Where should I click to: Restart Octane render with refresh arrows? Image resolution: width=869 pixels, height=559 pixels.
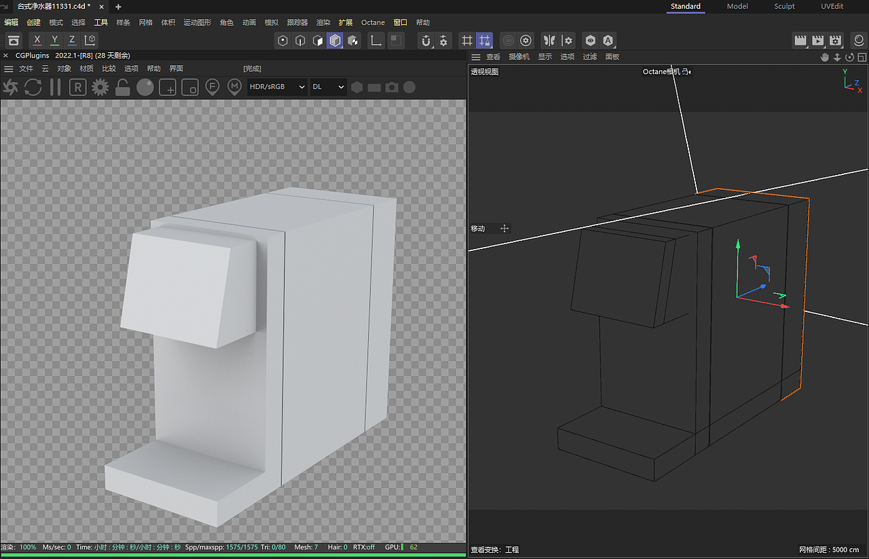(x=33, y=87)
